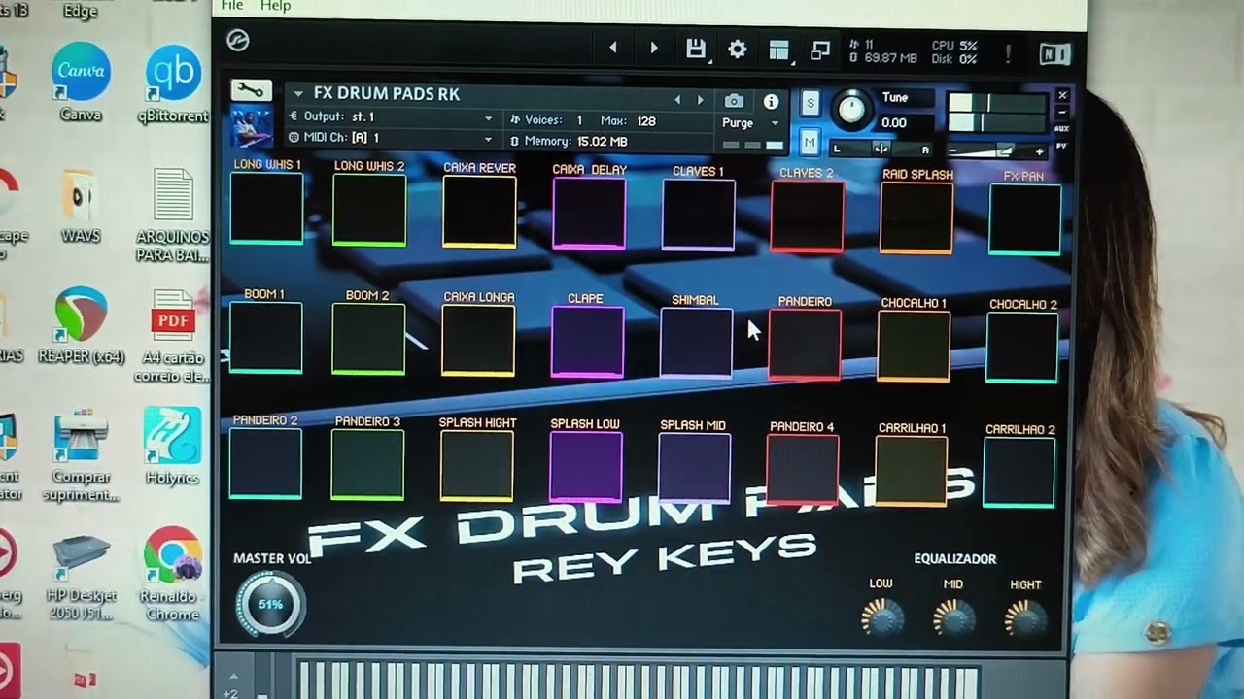
Task: Trigger the PANDEIRO 2 pad
Action: 265,464
